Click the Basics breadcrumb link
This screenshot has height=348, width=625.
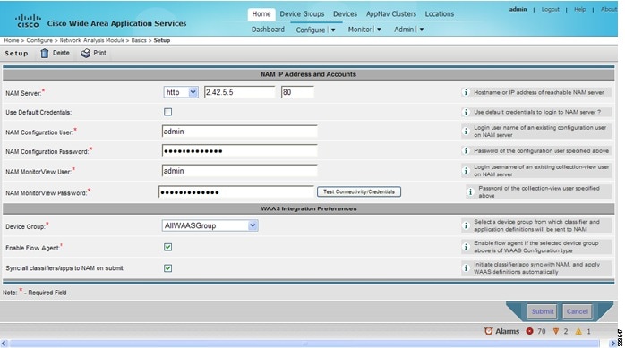[x=139, y=40]
